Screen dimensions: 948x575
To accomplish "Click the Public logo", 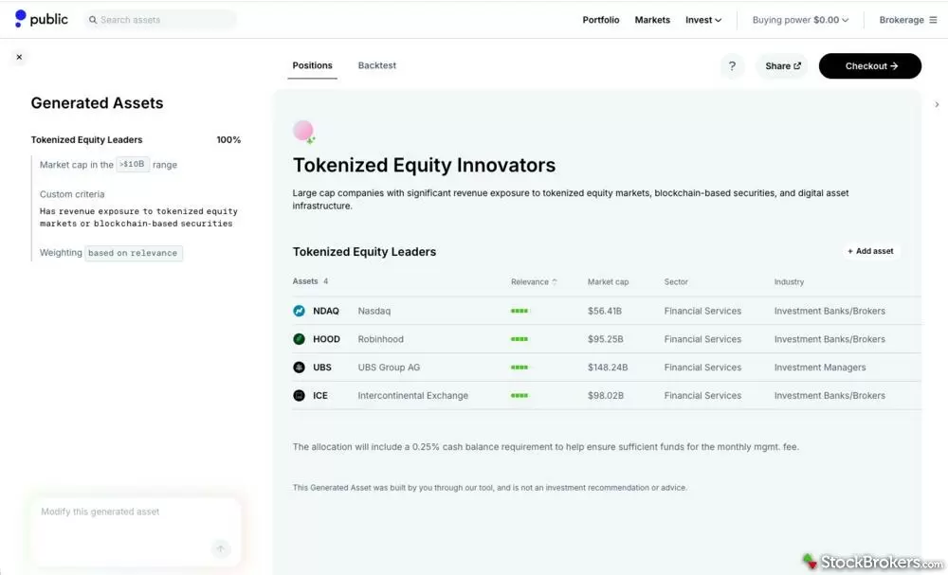I will point(41,19).
